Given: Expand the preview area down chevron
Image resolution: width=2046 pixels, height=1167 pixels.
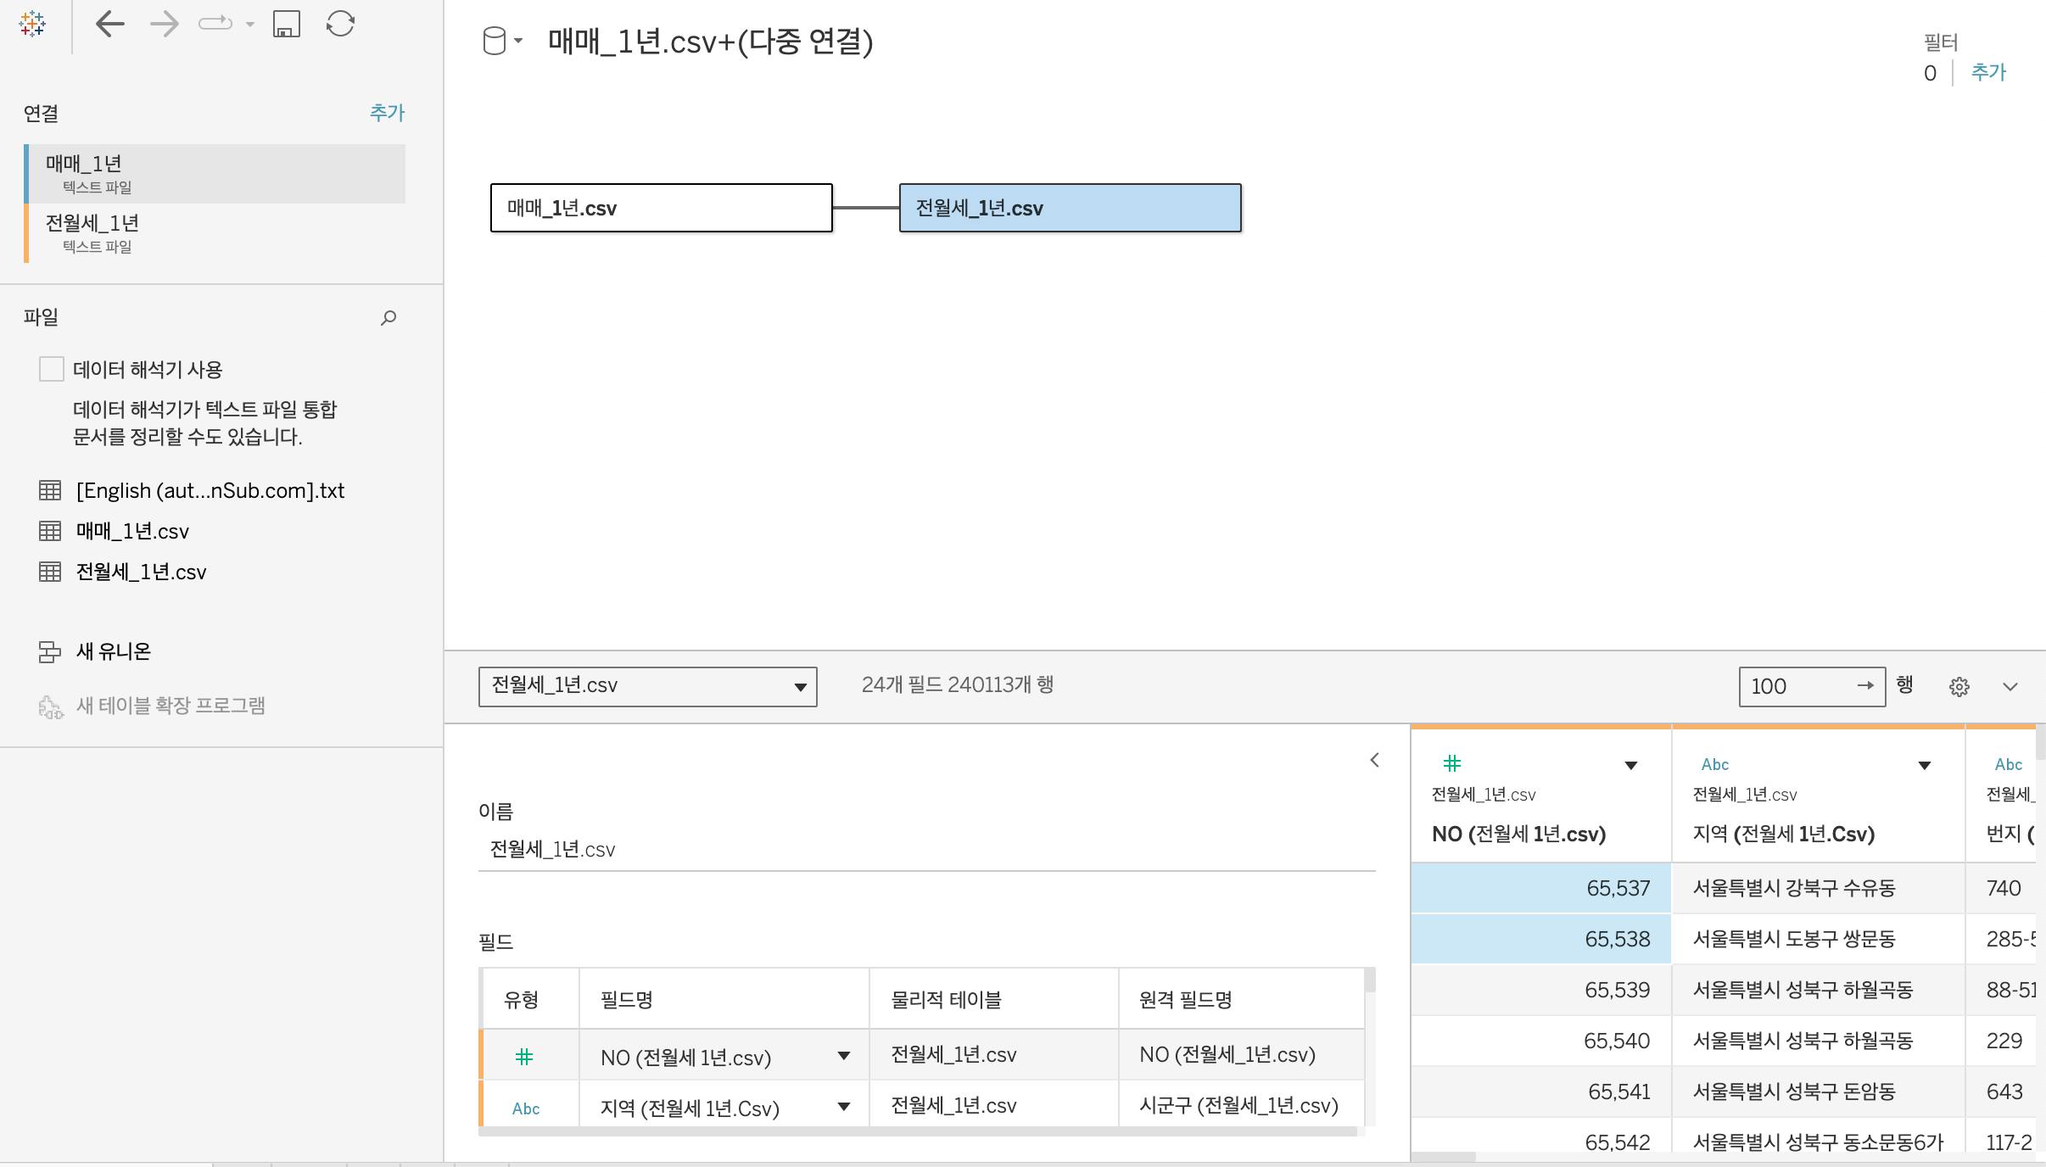Looking at the screenshot, I should click(2010, 687).
